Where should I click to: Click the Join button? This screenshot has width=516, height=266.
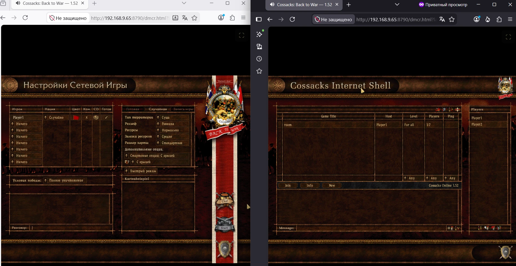288,186
